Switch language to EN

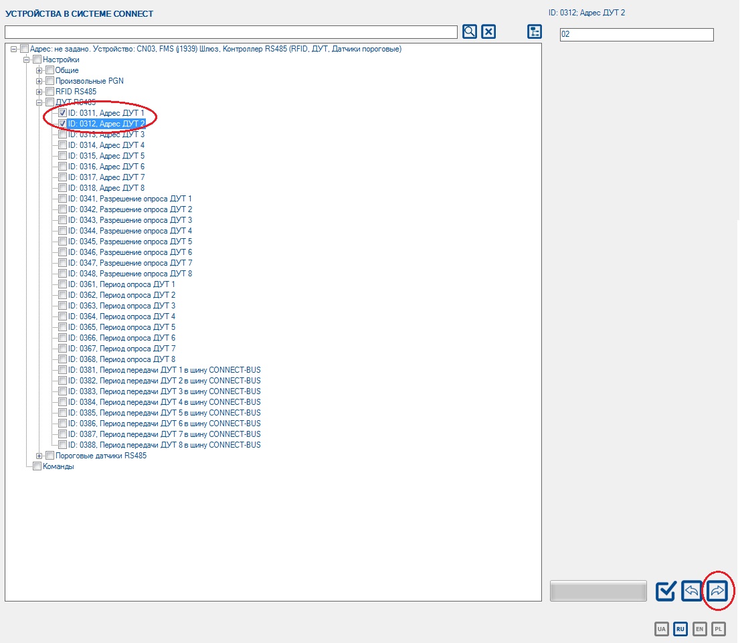pyautogui.click(x=699, y=629)
